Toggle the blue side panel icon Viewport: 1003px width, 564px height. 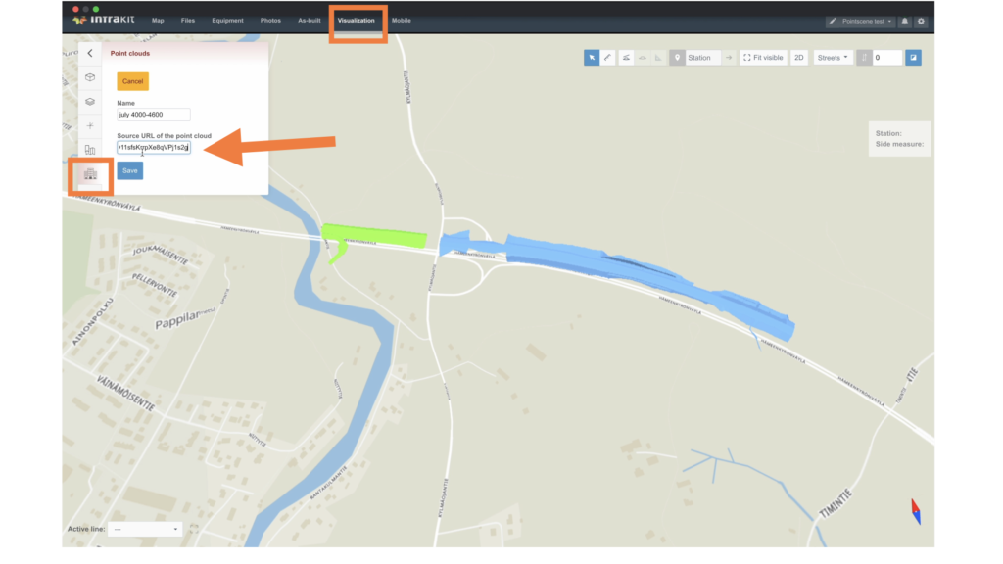(914, 58)
